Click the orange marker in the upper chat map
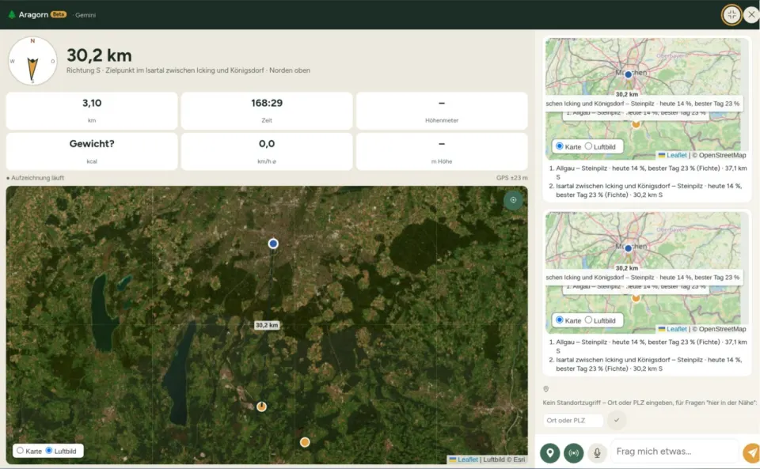The width and height of the screenshot is (760, 469). 636,124
